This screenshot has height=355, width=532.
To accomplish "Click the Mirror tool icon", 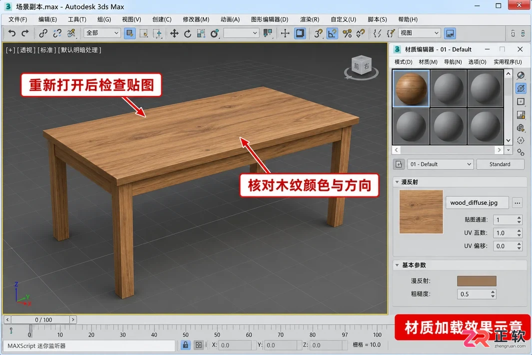I will pyautogui.click(x=391, y=33).
